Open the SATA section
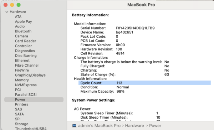 point(19,114)
